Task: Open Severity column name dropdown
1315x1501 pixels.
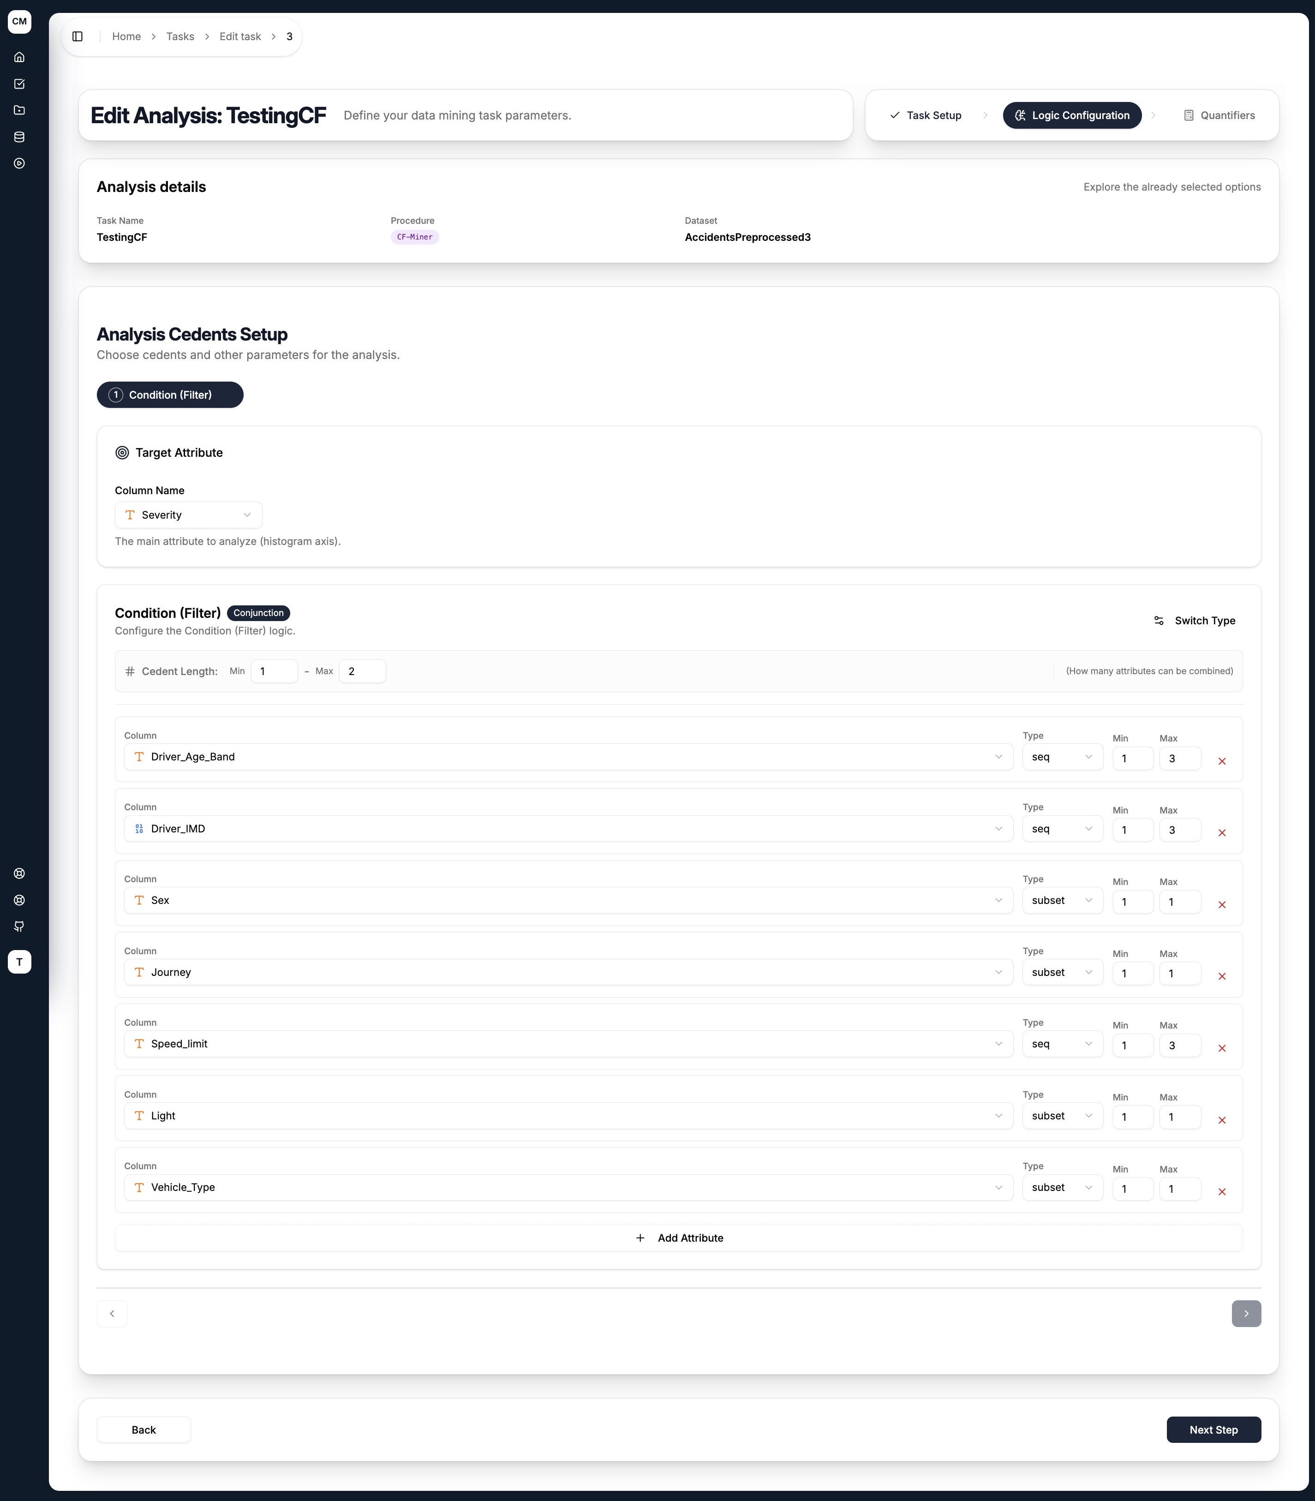Action: coord(189,515)
